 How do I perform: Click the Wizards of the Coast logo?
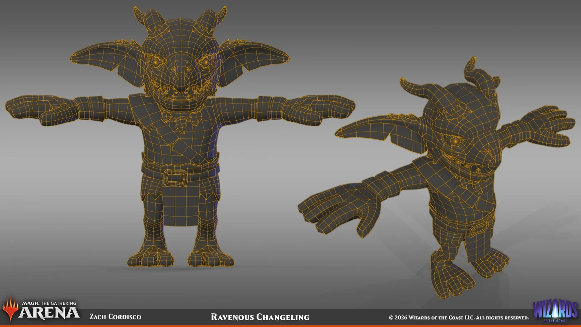[555, 311]
